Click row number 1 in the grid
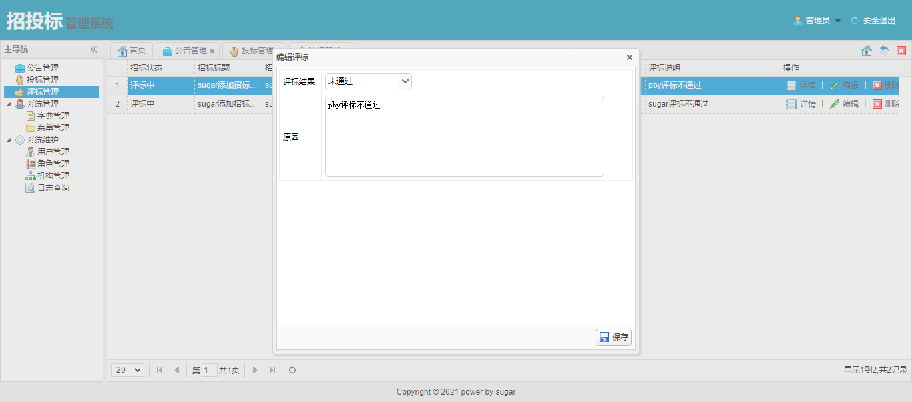Viewport: 912px width, 402px height. tap(118, 85)
